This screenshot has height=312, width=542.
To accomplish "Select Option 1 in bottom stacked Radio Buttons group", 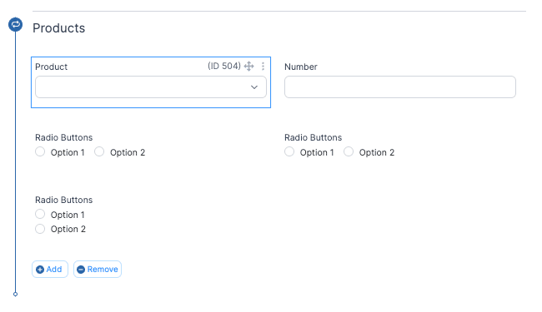I will (x=40, y=214).
